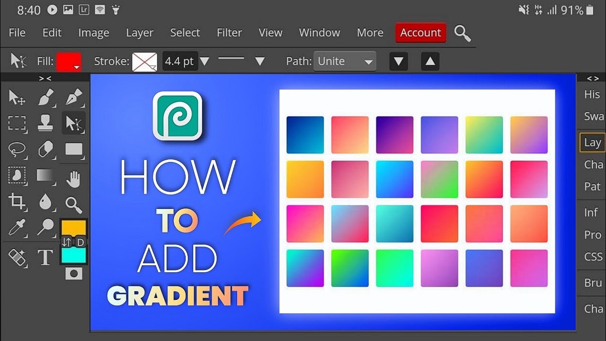Tap the Lr notification icon

83,10
